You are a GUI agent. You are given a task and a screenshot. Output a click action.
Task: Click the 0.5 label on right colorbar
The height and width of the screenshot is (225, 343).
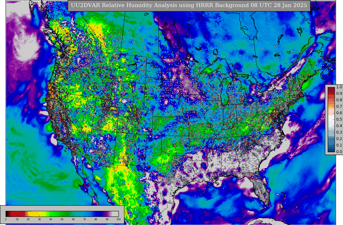[339, 120]
